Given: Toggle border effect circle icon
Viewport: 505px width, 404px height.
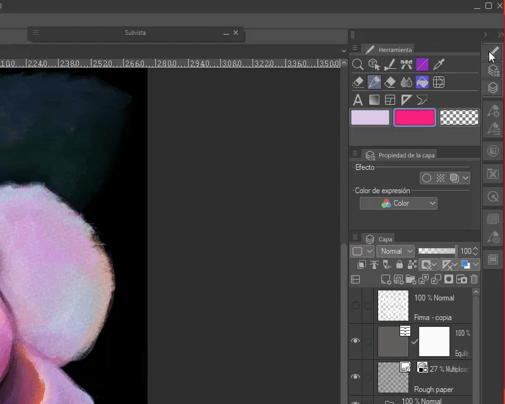Looking at the screenshot, I should click(427, 178).
